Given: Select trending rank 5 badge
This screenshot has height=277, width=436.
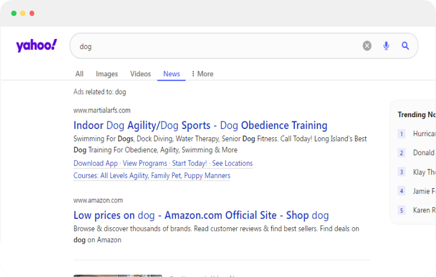Looking at the screenshot, I should [401, 210].
